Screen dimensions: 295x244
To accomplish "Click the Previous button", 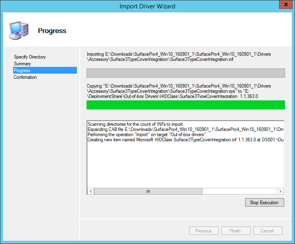I will pyautogui.click(x=203, y=231).
